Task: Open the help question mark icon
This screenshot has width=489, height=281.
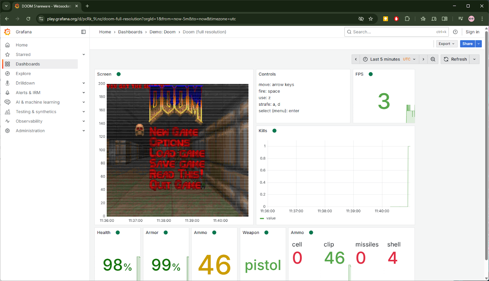Action: tap(455, 32)
